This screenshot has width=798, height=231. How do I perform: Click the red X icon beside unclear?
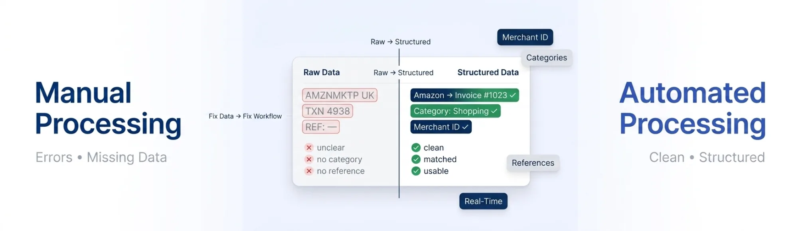click(x=309, y=148)
